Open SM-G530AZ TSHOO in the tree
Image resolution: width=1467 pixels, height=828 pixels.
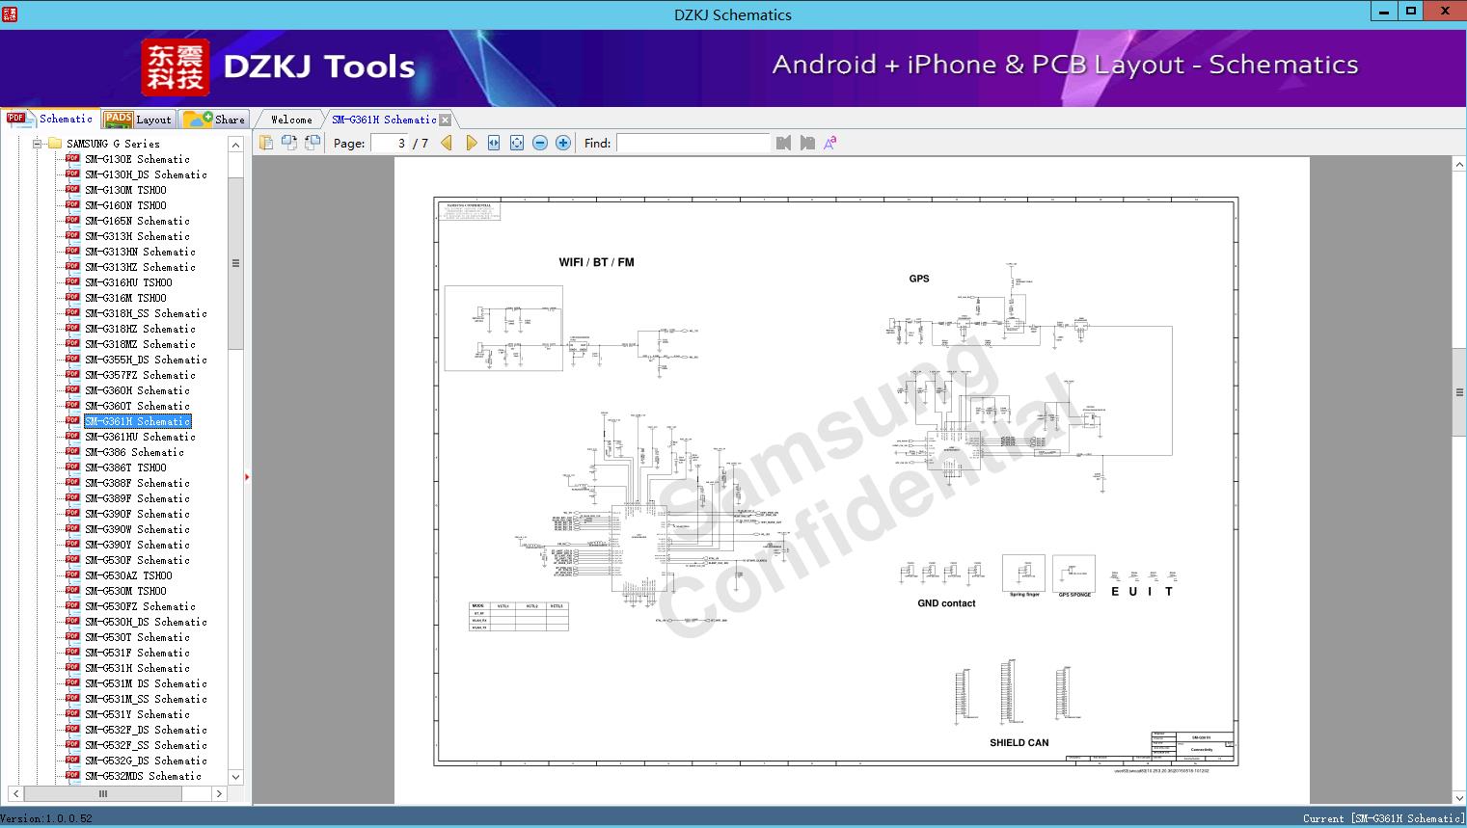[128, 575]
